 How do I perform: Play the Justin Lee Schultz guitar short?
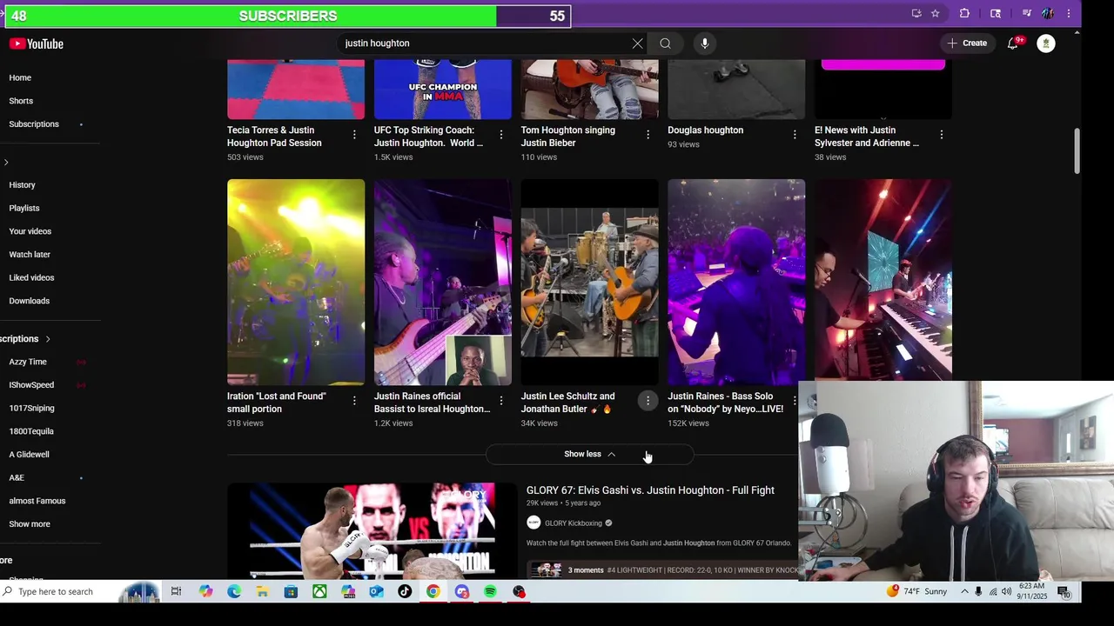click(589, 282)
